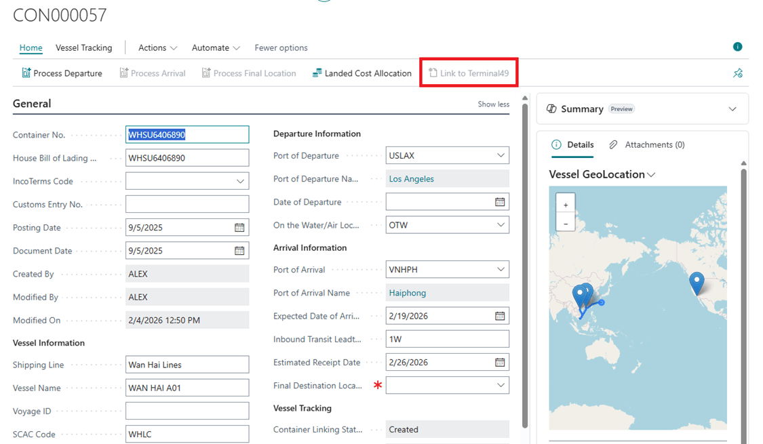Click the green information icon
763x444 pixels.
(x=737, y=47)
